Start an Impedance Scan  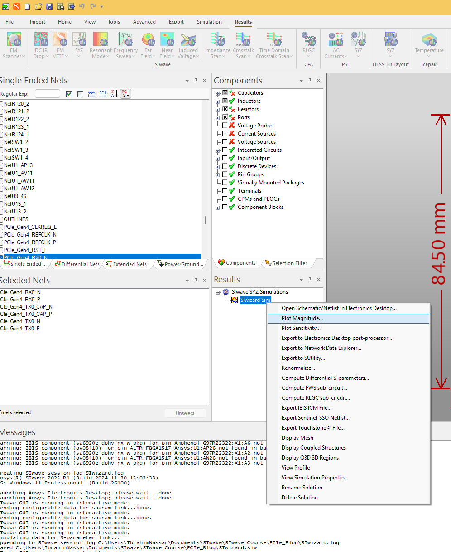tap(217, 44)
